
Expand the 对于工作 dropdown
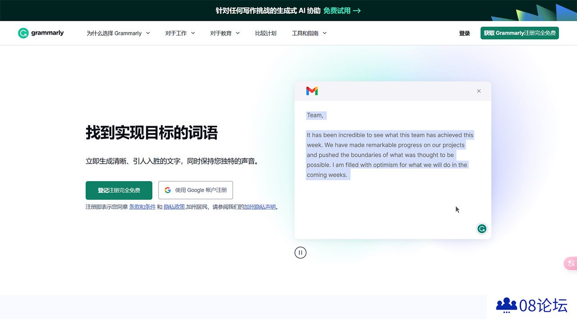[180, 33]
